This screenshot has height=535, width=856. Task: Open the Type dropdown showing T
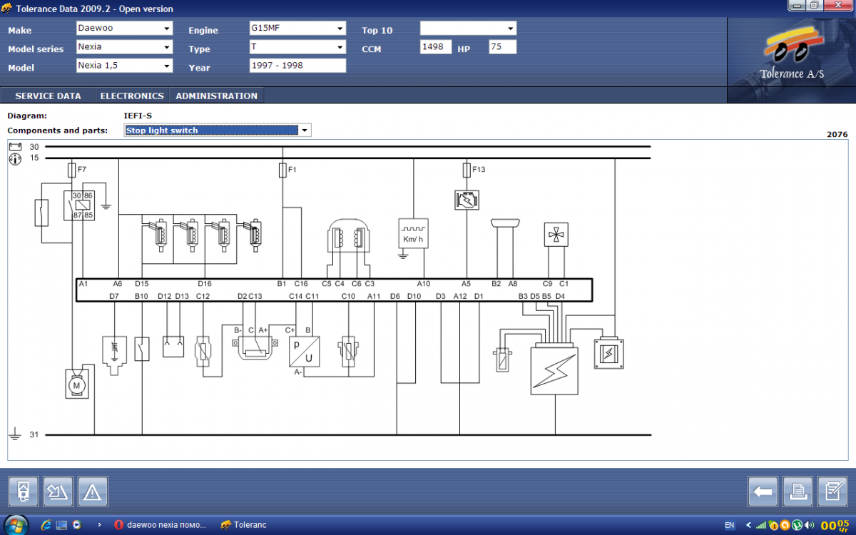point(297,47)
